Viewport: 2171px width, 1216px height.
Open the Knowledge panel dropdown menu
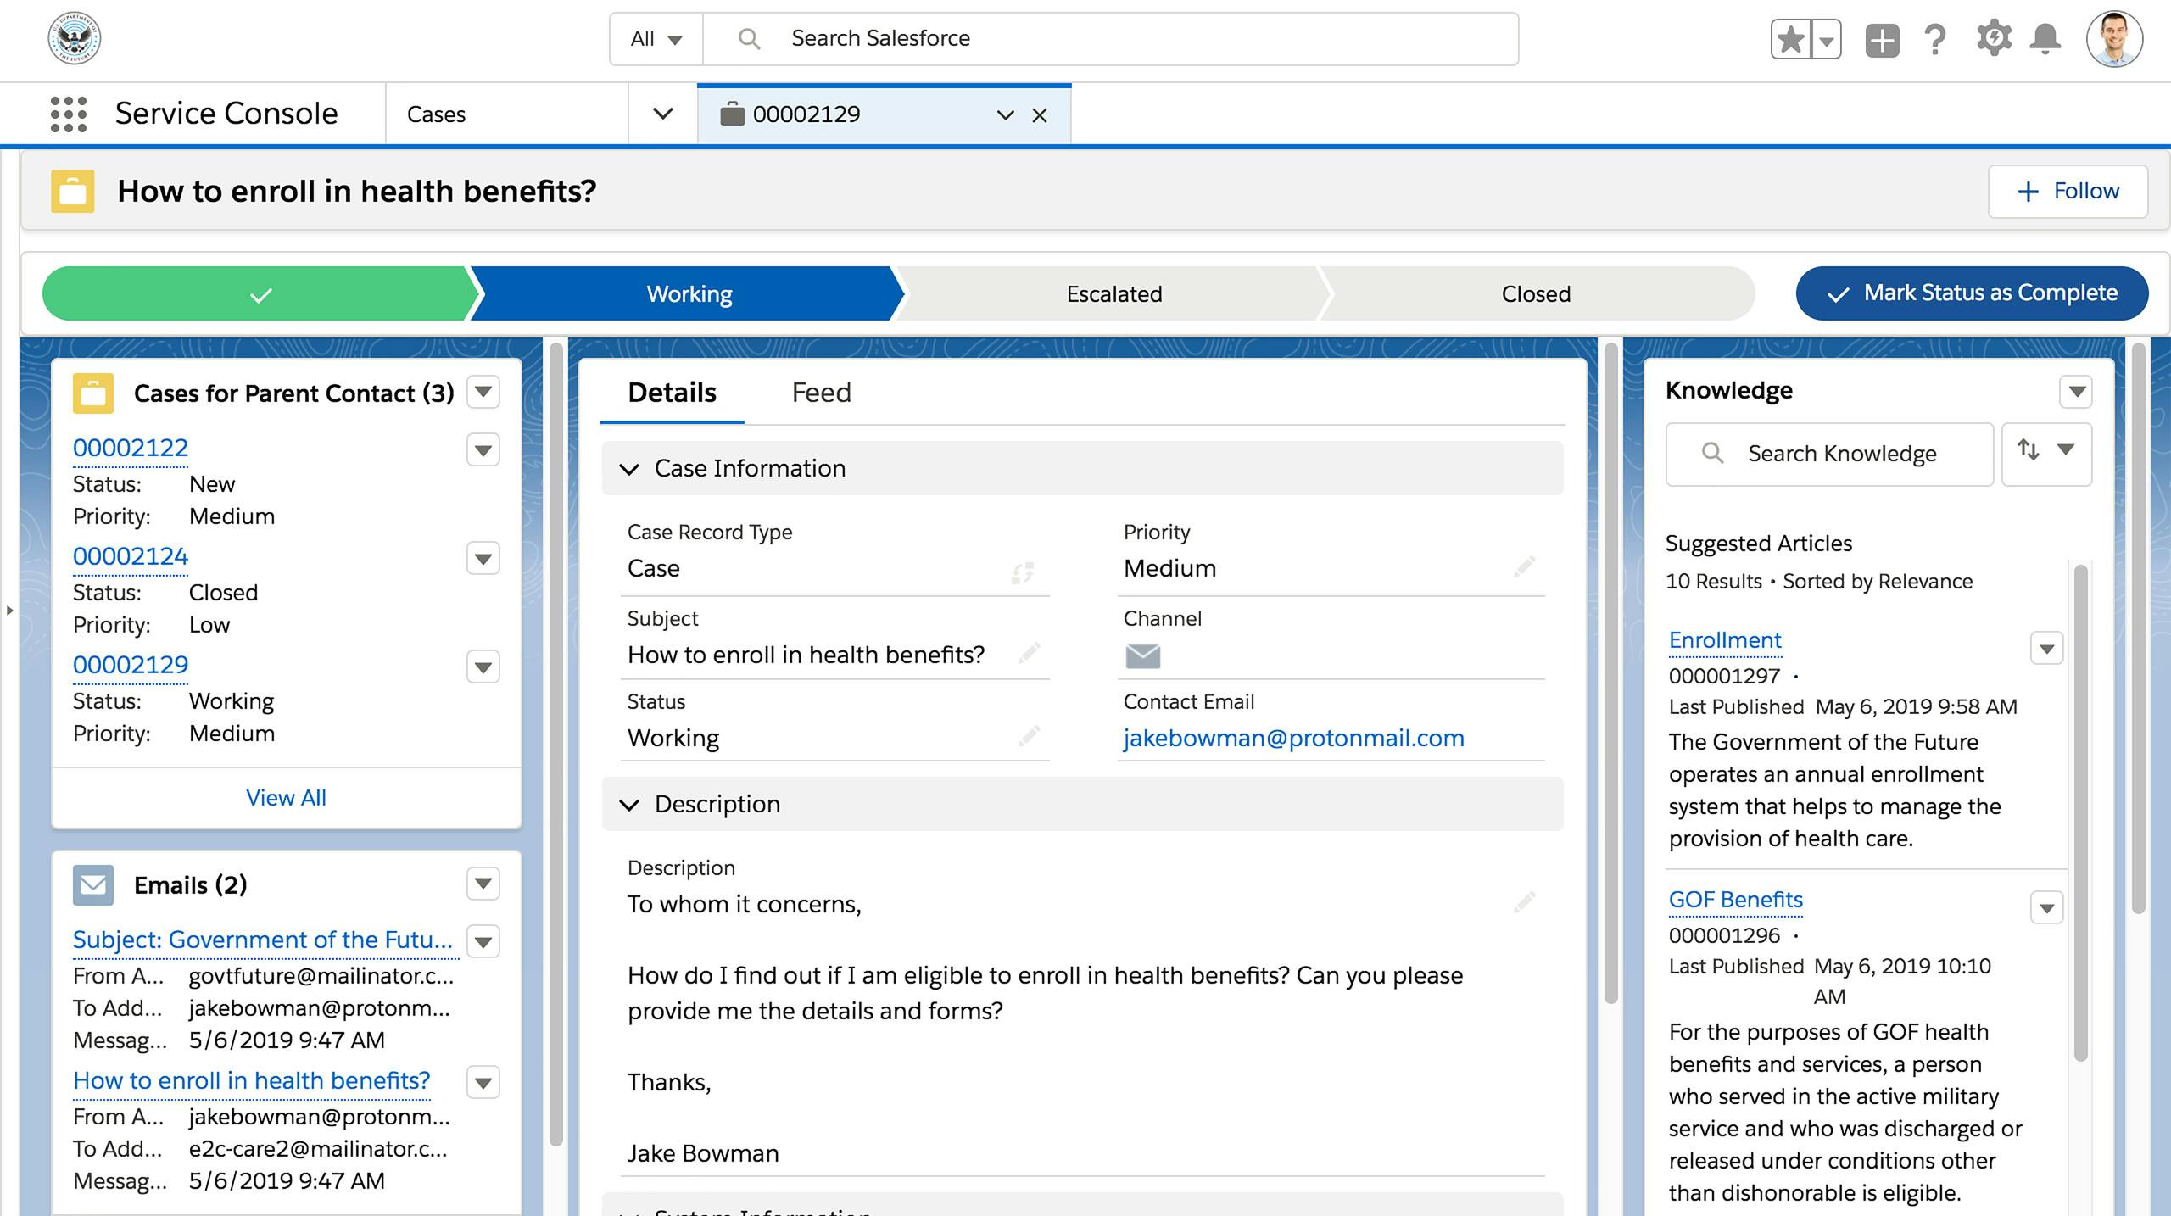2077,392
